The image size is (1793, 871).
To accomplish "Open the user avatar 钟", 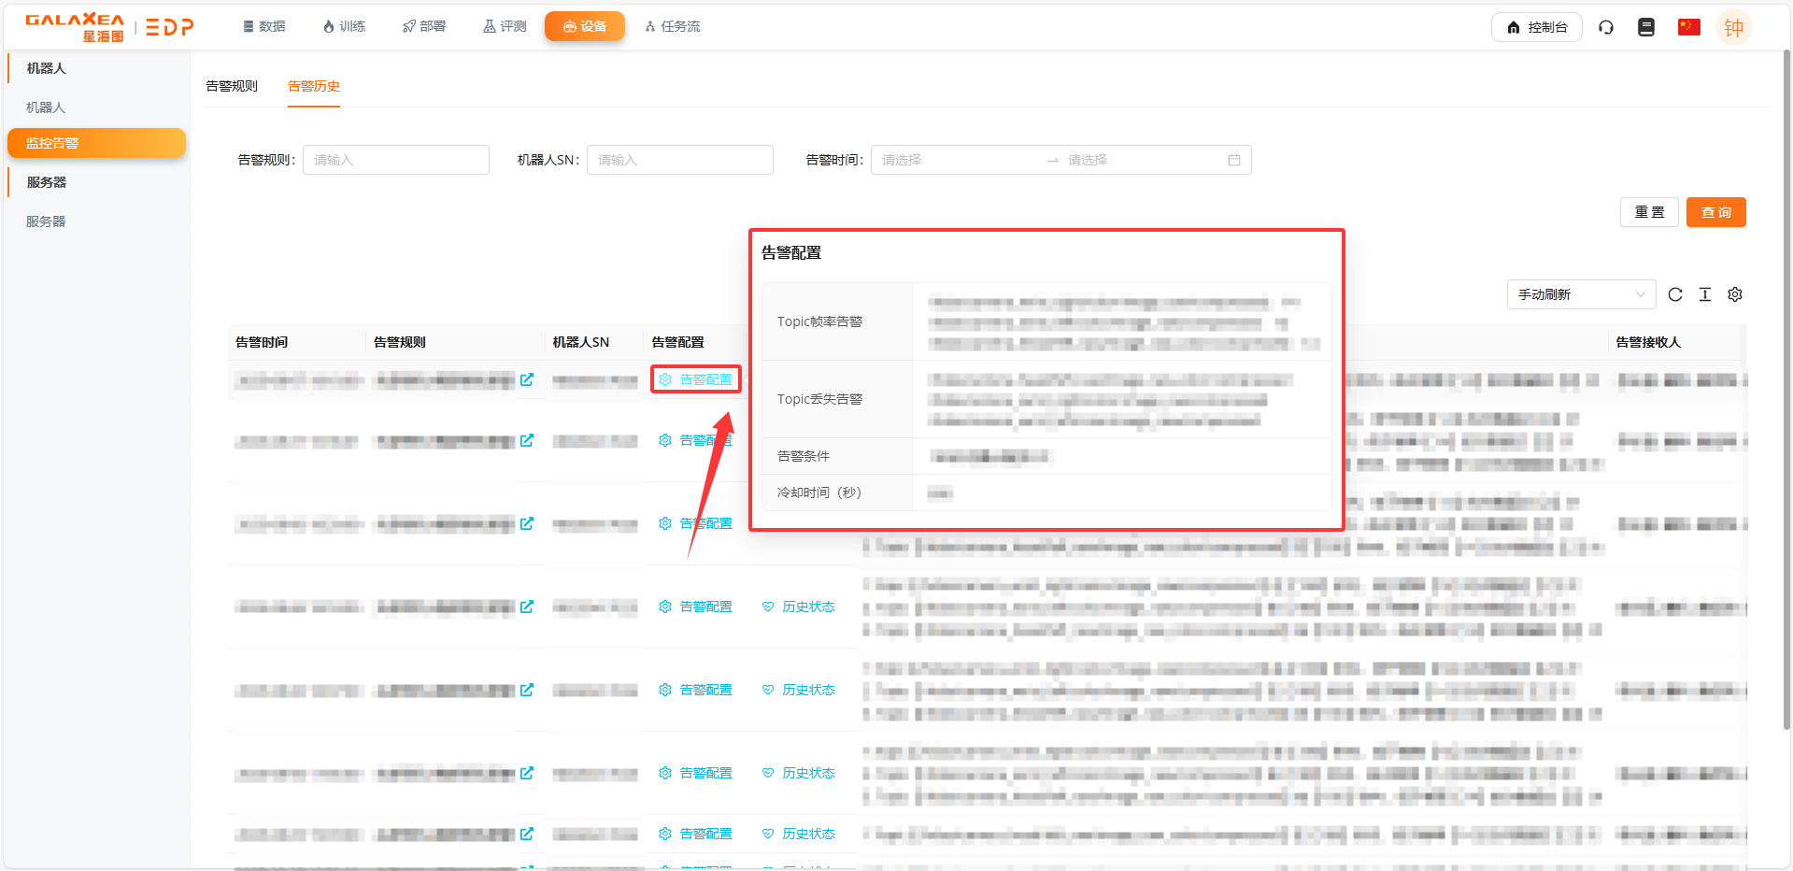I will 1733,28.
